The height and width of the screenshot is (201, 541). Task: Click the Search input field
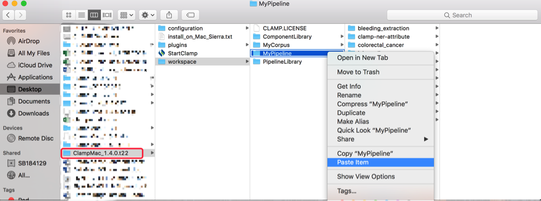[x=462, y=15]
